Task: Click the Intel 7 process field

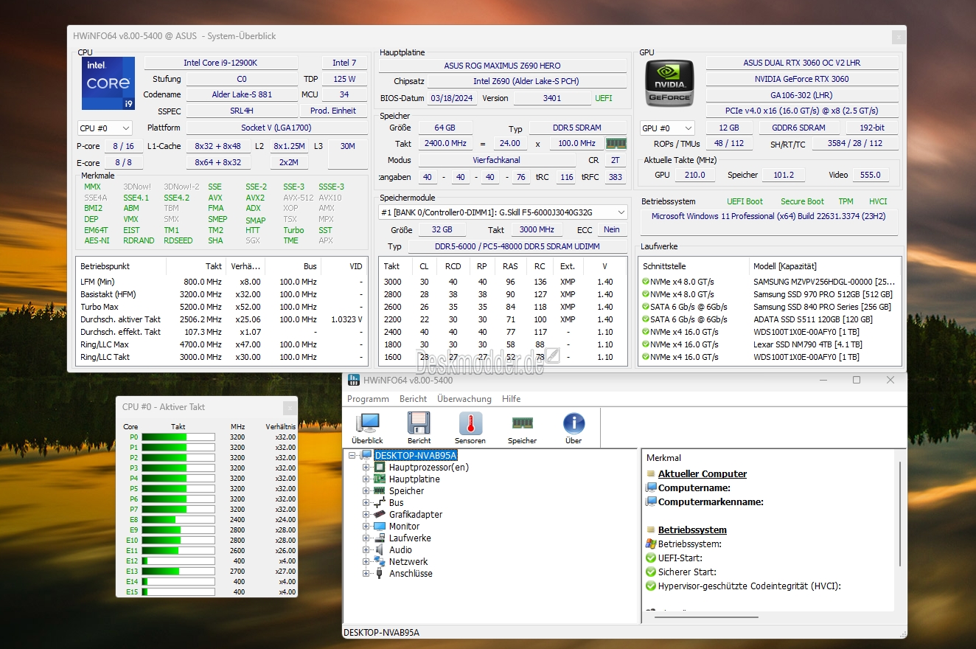Action: click(344, 63)
